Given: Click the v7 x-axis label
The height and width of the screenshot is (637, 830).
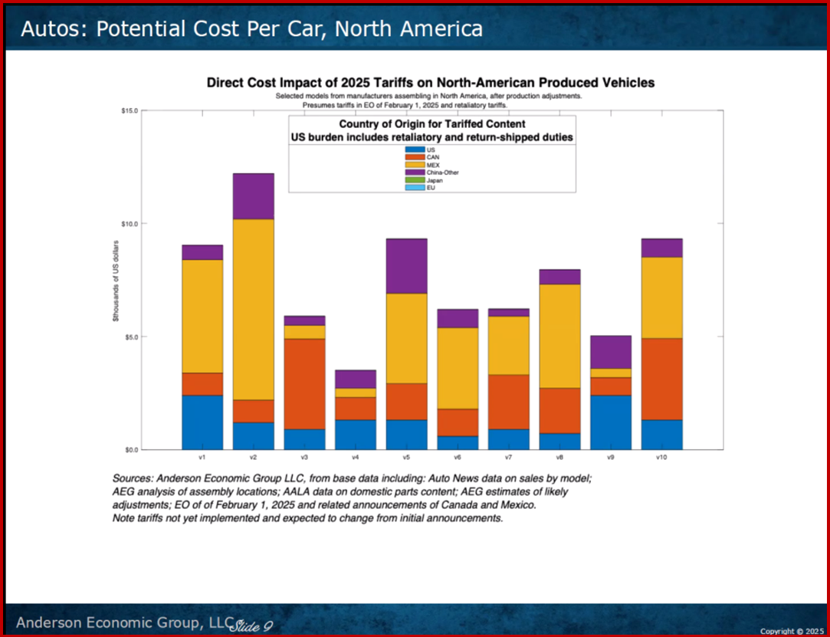Looking at the screenshot, I should (x=508, y=457).
